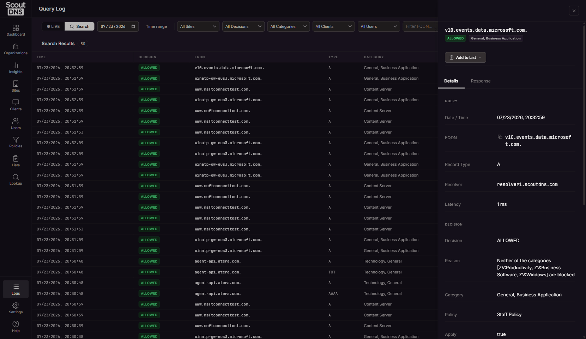Click the CATEGORY column header
586x339 pixels.
(x=374, y=57)
